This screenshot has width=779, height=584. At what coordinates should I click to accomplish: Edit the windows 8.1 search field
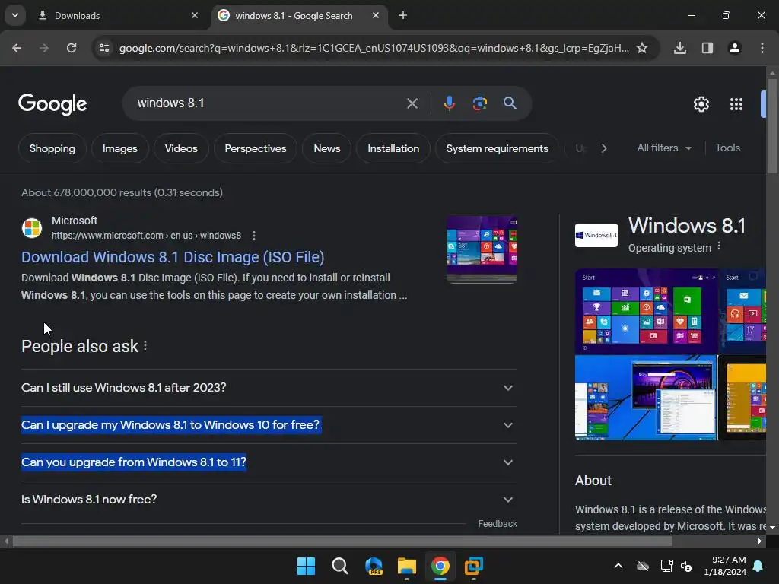point(269,103)
